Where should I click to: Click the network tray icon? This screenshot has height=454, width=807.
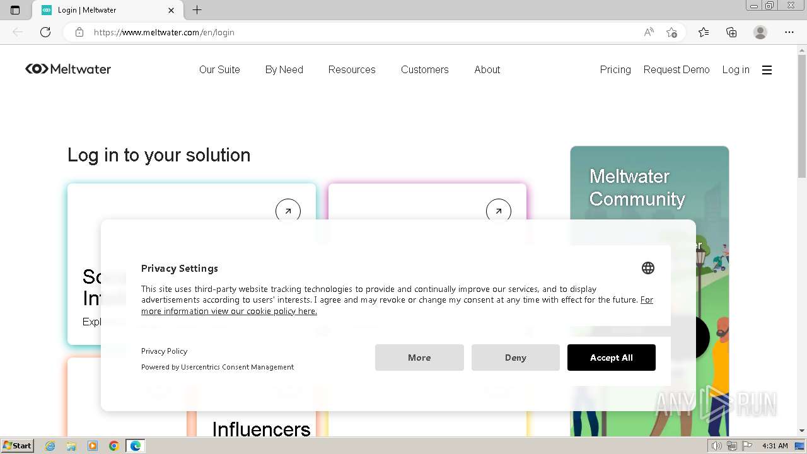pos(731,446)
